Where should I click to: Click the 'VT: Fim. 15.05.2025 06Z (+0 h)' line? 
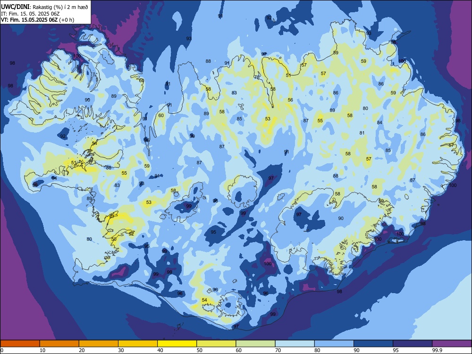pyautogui.click(x=38, y=20)
